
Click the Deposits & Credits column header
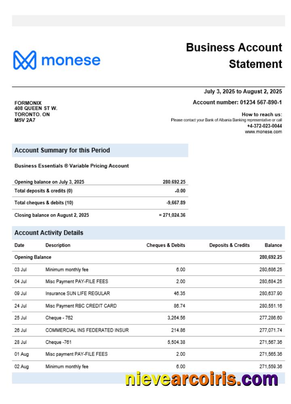(x=229, y=245)
